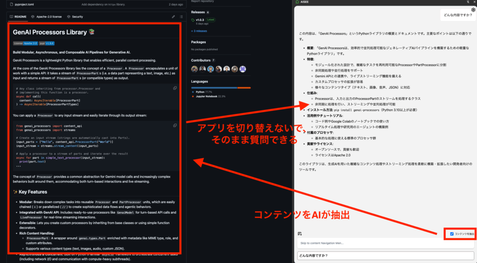477x263 pixels.
Task: Click the 'Rich Content Handling:' bullet
Action: point(37,233)
